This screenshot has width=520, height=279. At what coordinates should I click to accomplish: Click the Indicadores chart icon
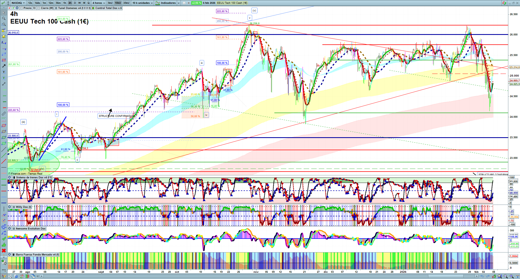coord(158,3)
